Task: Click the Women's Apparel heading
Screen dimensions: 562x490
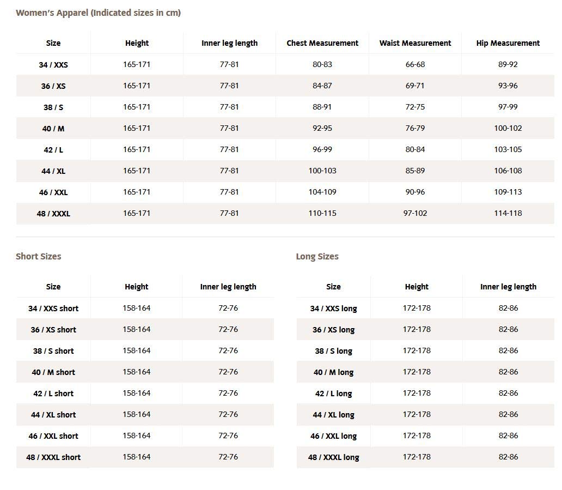Action: 98,13
